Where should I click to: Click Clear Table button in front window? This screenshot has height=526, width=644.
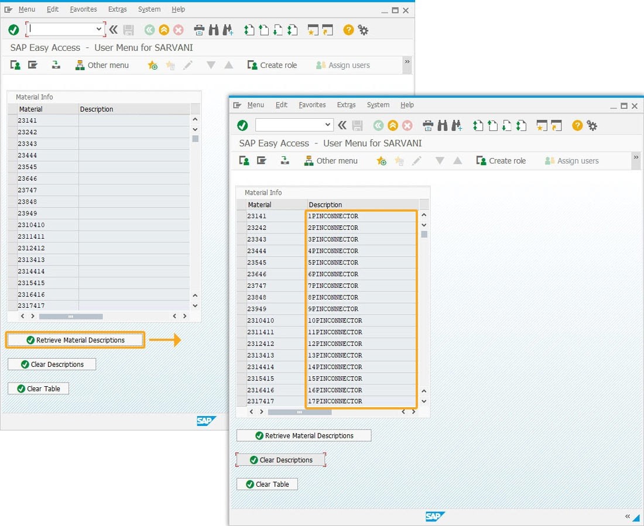click(x=267, y=484)
